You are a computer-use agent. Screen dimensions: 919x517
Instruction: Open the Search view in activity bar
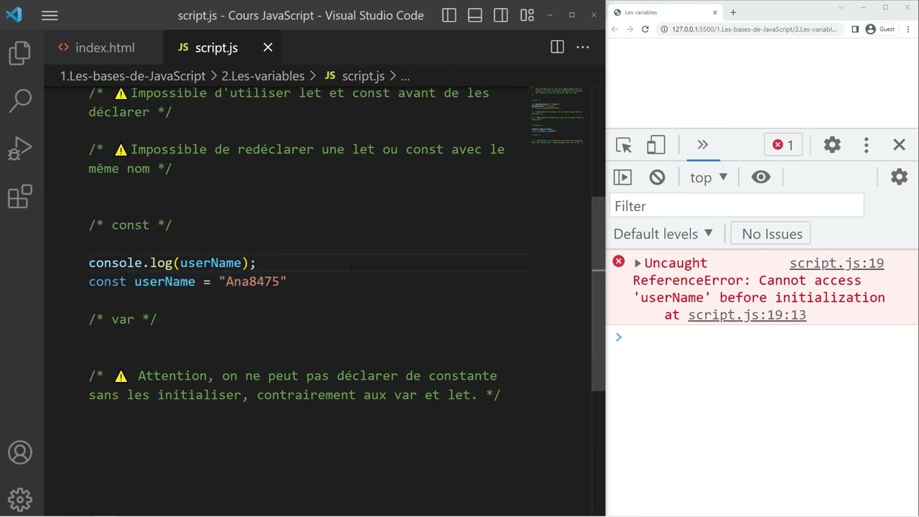[20, 101]
